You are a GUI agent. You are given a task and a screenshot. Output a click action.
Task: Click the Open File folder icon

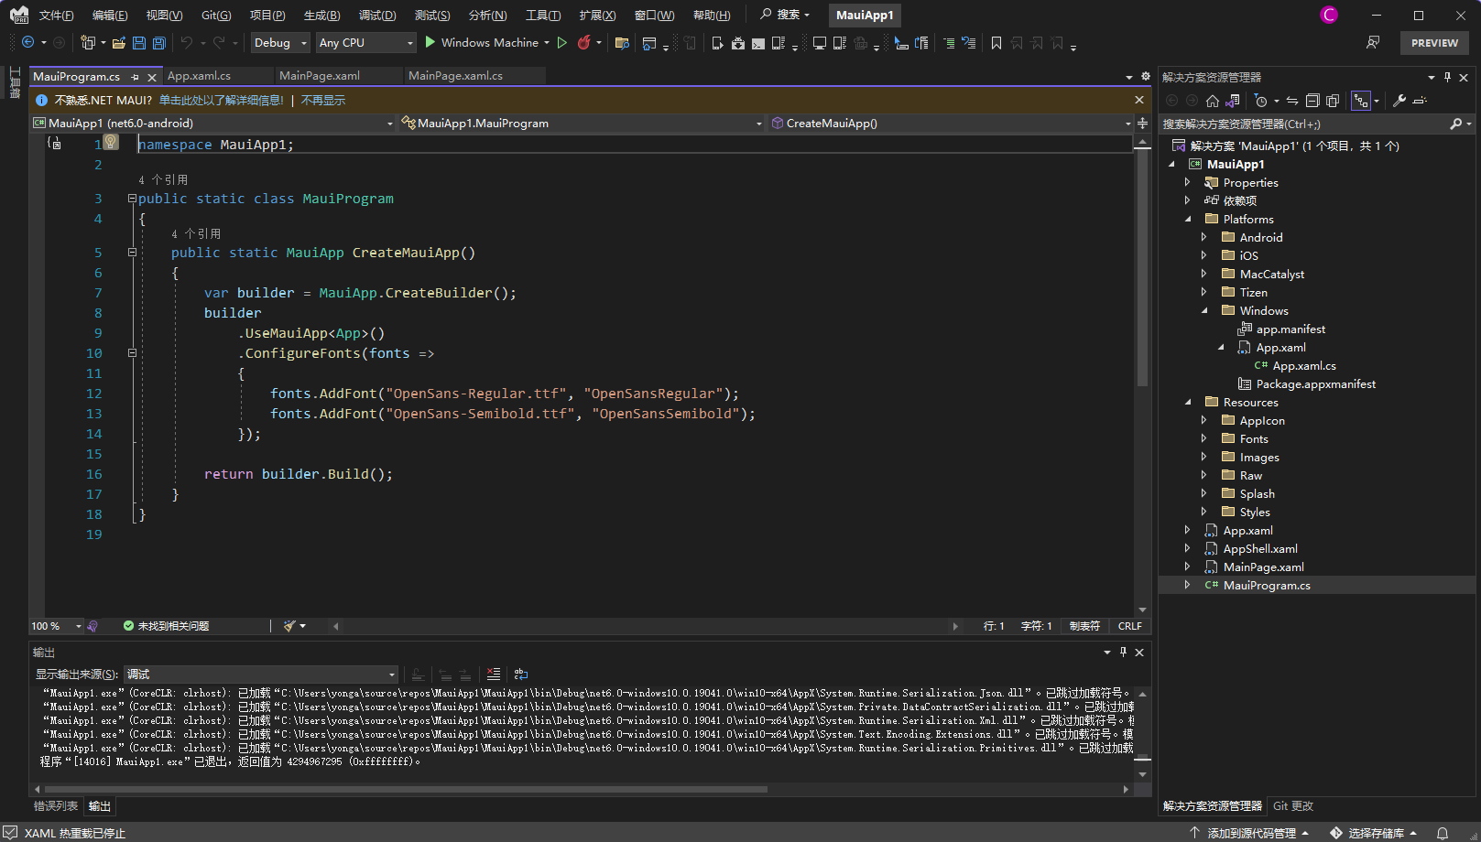(119, 43)
